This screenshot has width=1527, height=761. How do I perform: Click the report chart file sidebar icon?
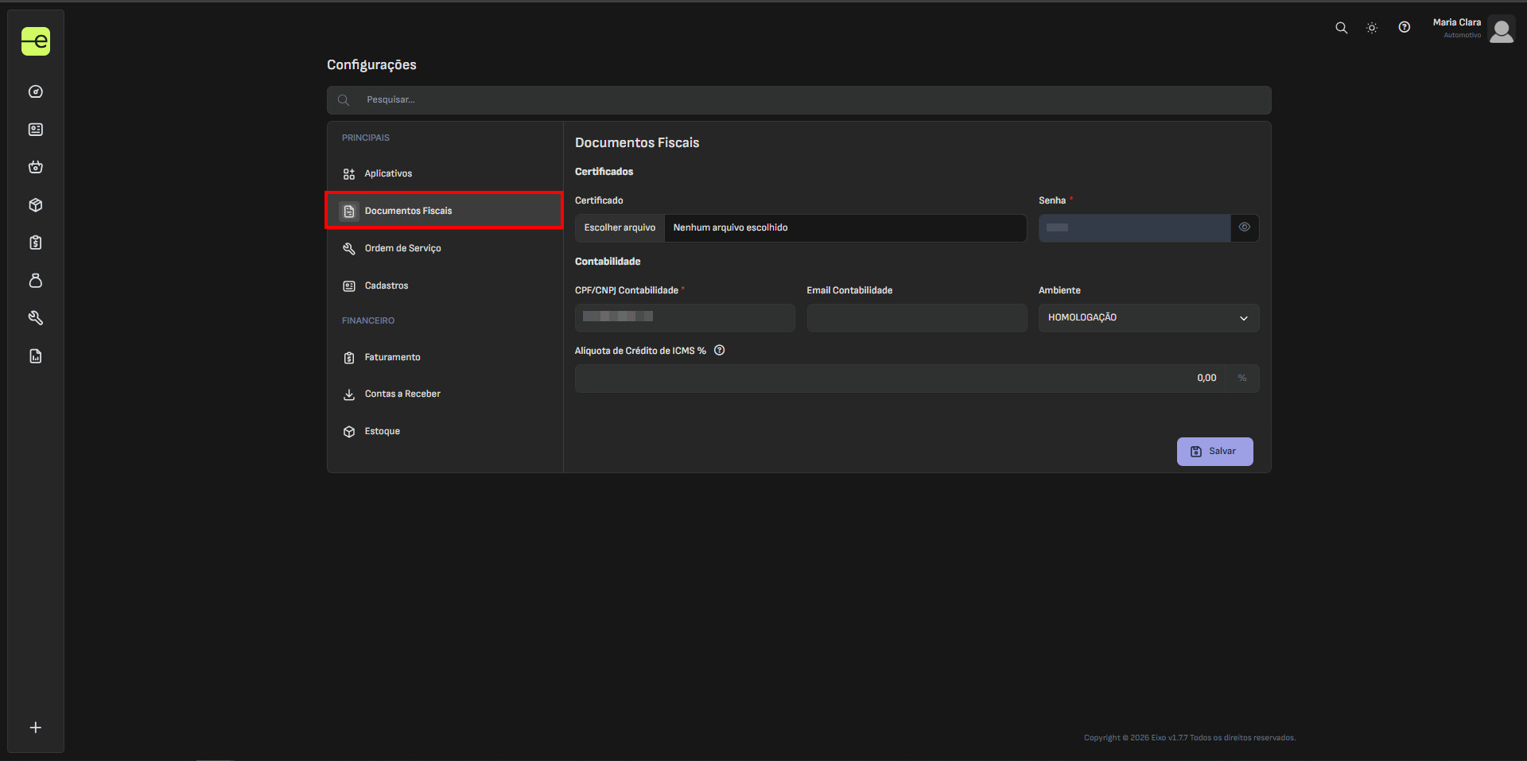(x=36, y=356)
